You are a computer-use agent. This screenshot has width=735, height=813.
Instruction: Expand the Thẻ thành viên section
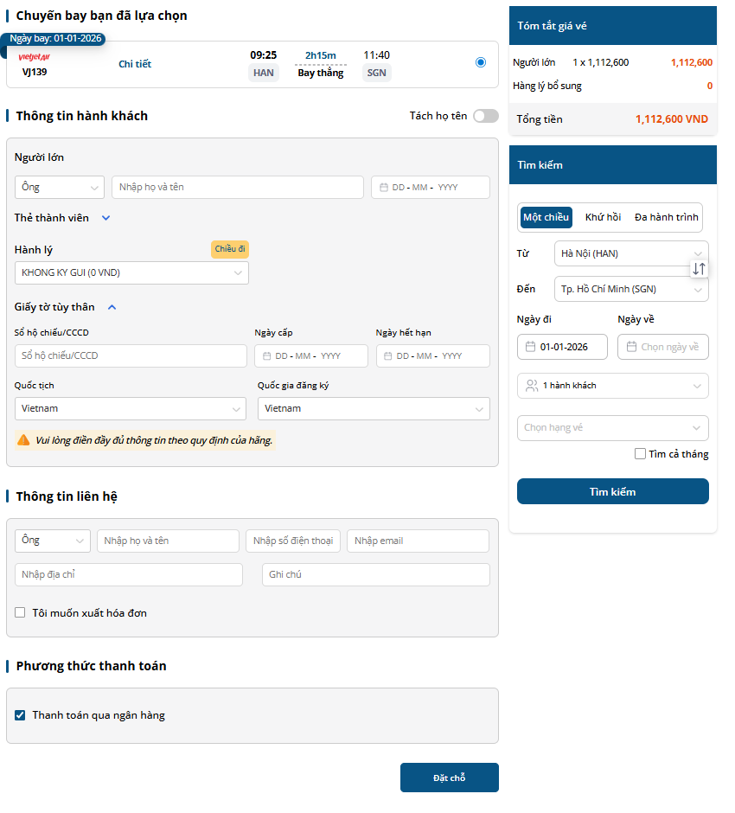coord(106,218)
